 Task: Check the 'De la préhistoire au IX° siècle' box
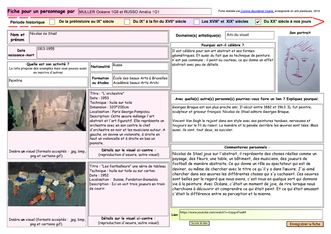(53, 21)
